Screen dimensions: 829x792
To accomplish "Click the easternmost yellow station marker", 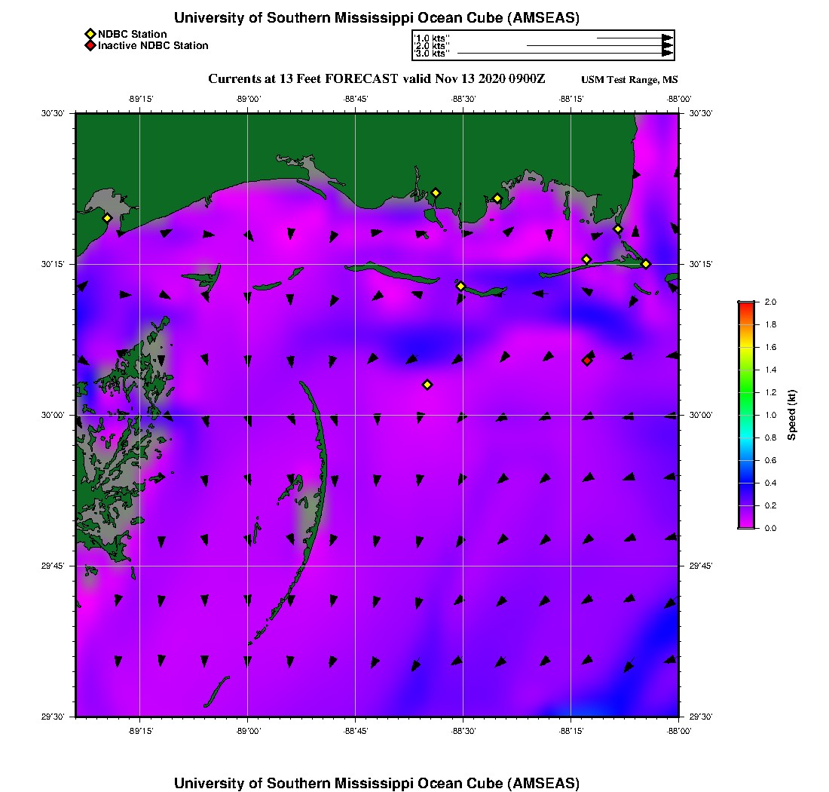I will [646, 263].
